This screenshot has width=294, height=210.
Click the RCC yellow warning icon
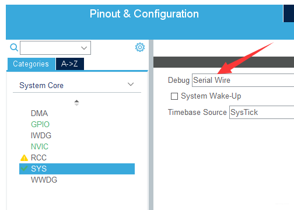[x=24, y=157]
